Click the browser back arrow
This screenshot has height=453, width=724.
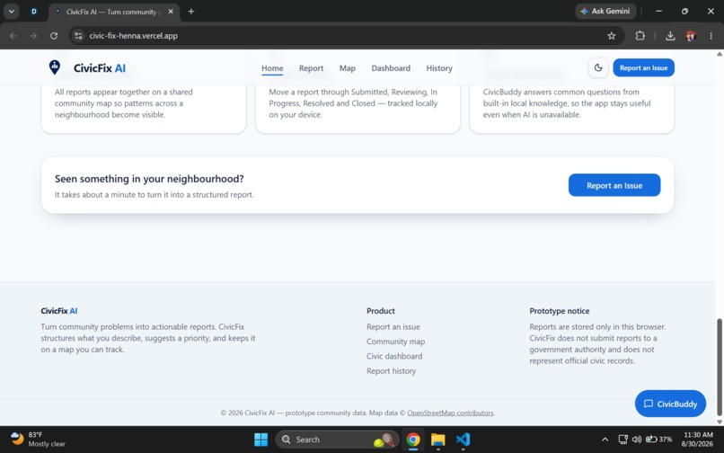pyautogui.click(x=13, y=36)
